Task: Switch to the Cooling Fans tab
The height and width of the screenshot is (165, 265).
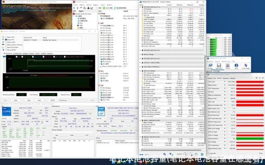Action: click(17, 53)
